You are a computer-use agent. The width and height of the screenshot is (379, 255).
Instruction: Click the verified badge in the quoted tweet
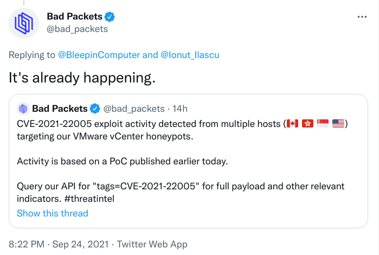coord(95,109)
